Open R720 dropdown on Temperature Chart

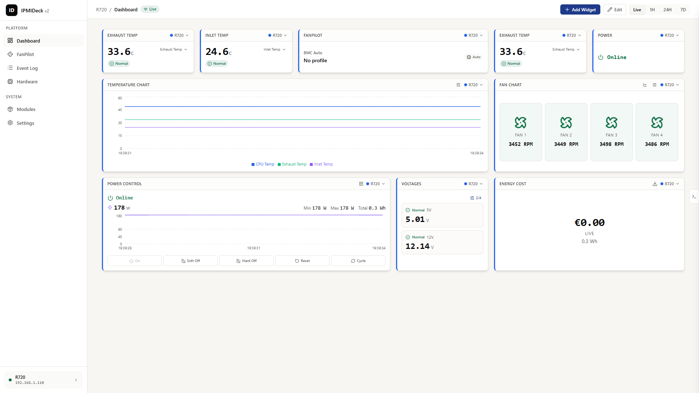[x=474, y=85]
